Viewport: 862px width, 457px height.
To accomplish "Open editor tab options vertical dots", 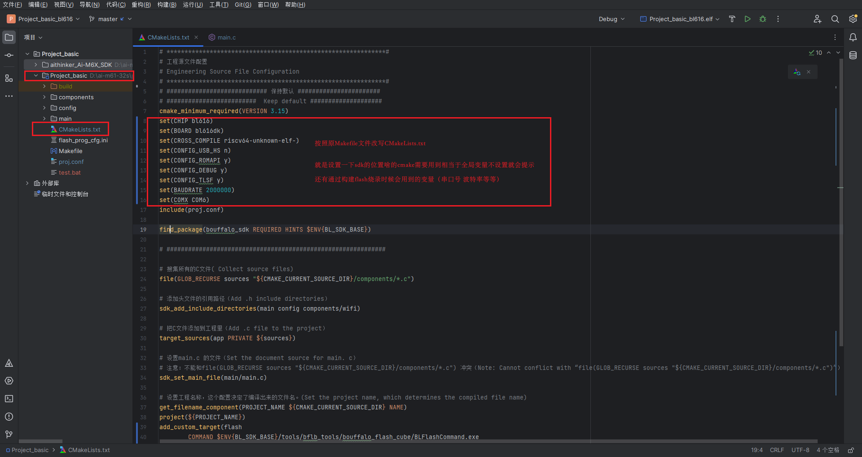I will [835, 37].
